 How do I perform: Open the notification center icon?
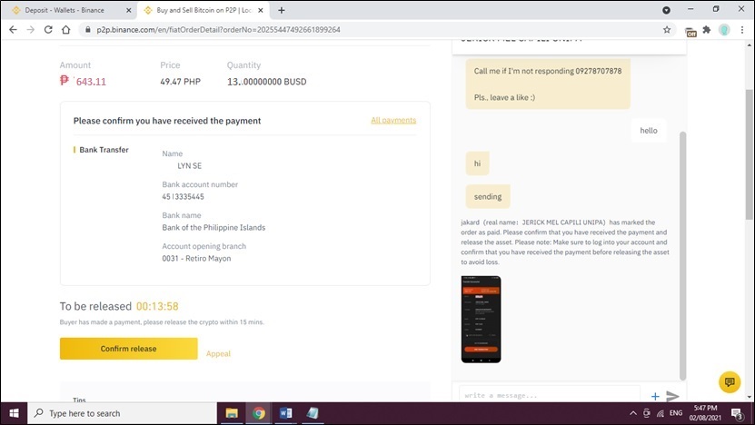pyautogui.click(x=737, y=413)
